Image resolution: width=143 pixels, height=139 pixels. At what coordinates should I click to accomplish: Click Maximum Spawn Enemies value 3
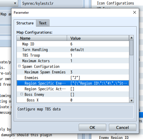71,72
